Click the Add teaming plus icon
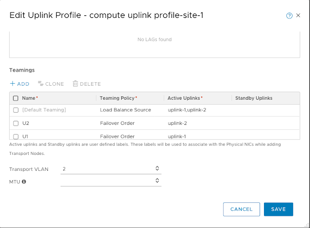 click(x=12, y=84)
